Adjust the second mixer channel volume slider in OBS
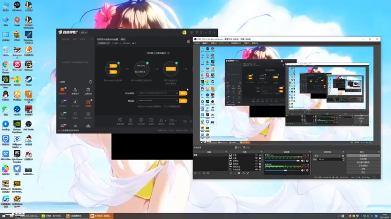391x219 pixels. pos(282,170)
